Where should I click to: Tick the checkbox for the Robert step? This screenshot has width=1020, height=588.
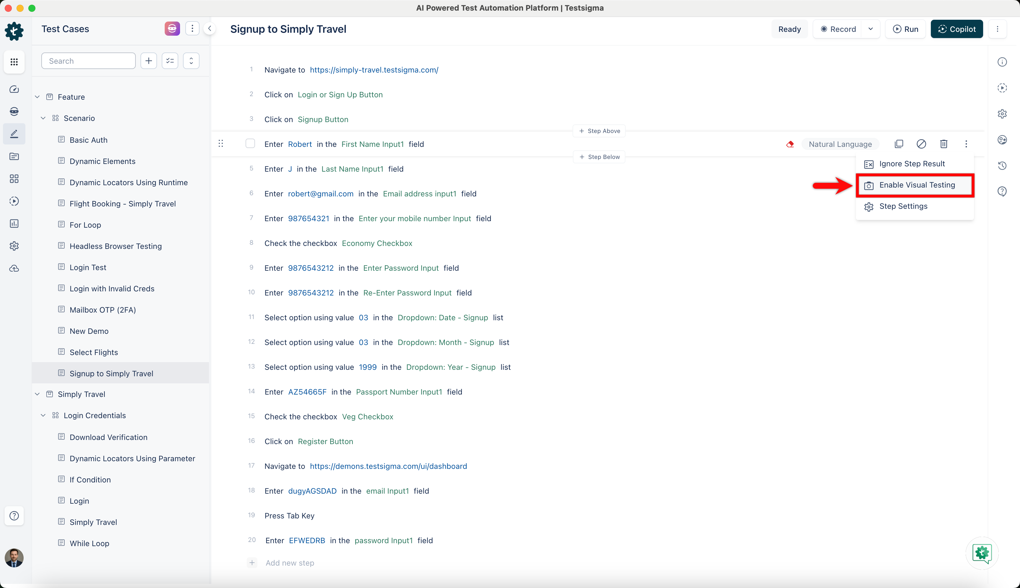250,144
